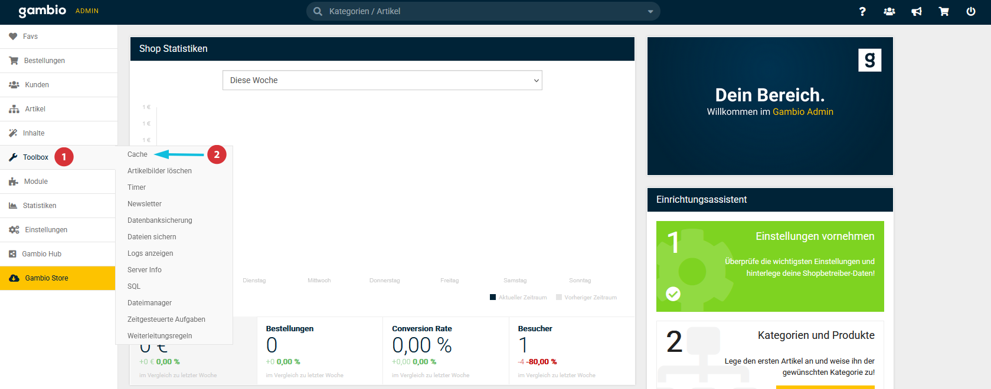The image size is (991, 389).
Task: Open the users group icon in header
Action: (889, 11)
